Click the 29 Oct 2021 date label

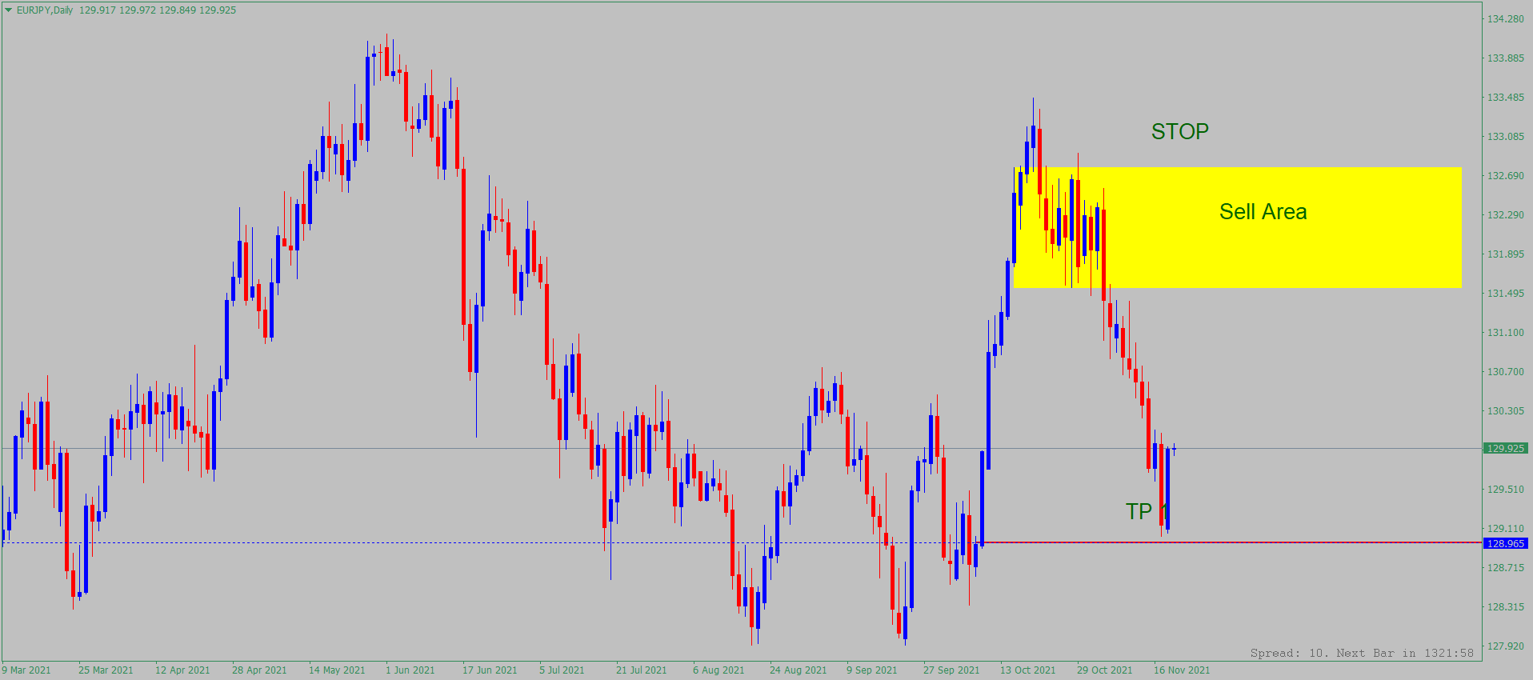pos(1104,670)
